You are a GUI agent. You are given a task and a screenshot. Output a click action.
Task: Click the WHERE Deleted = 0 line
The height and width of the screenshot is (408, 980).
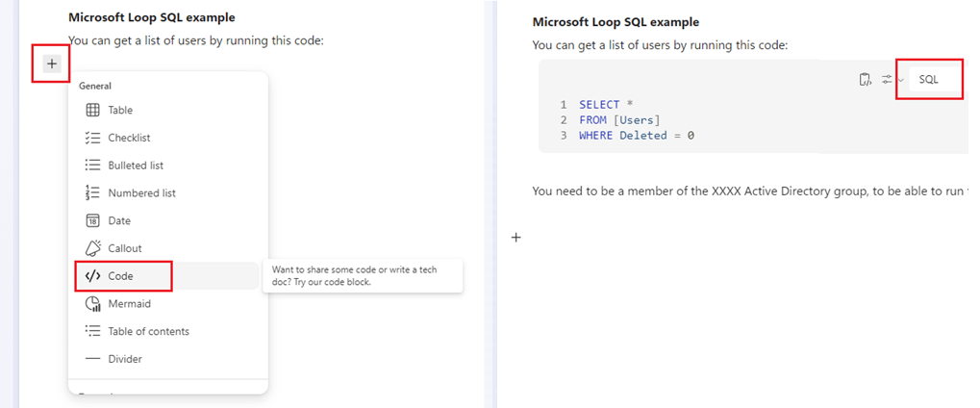pyautogui.click(x=637, y=135)
